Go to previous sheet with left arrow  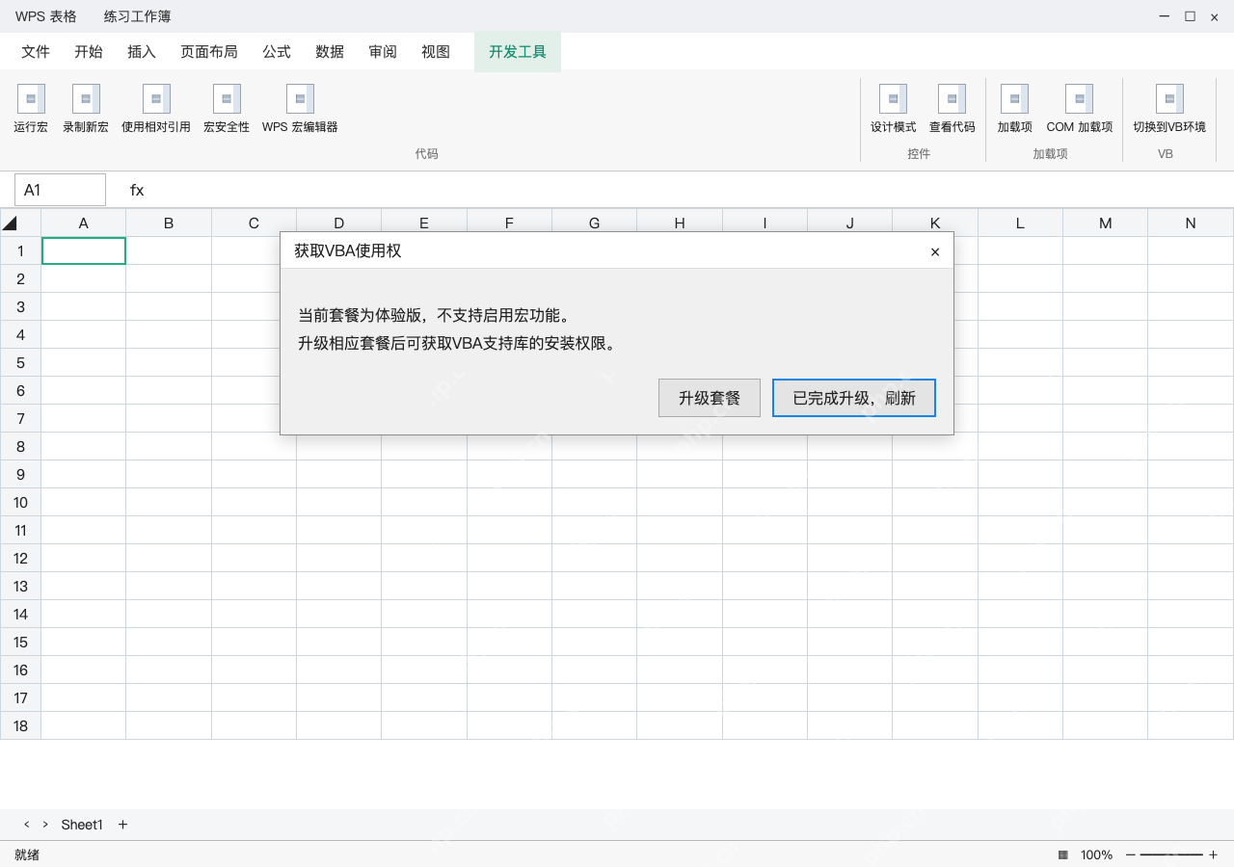(x=27, y=825)
